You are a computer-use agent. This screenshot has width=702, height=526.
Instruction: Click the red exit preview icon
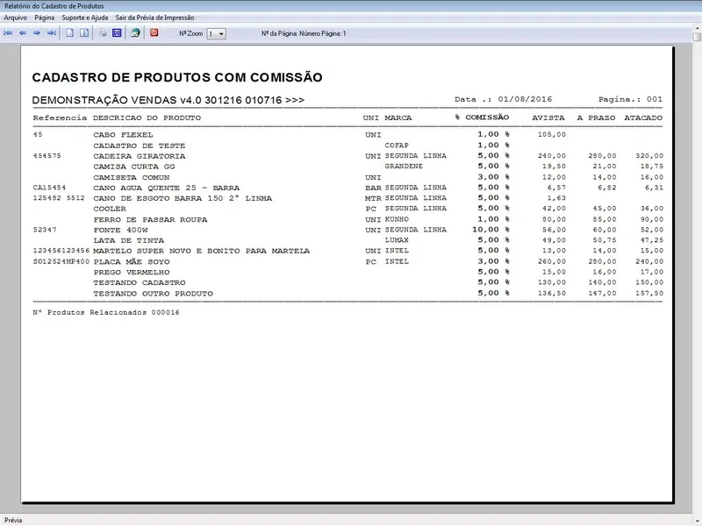click(x=154, y=33)
